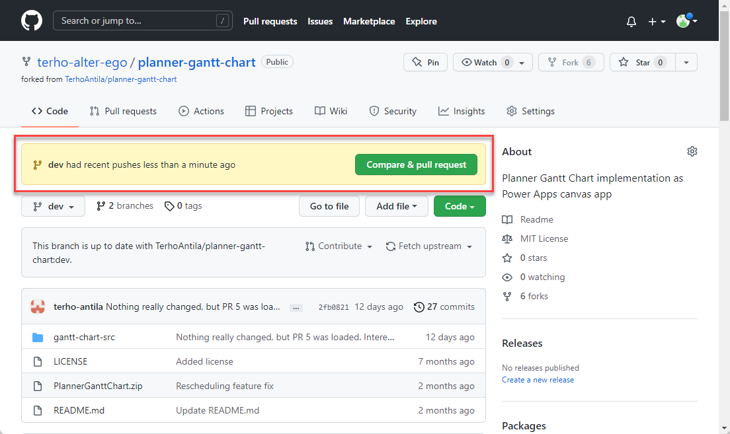Click Compare & pull request button

[416, 165]
